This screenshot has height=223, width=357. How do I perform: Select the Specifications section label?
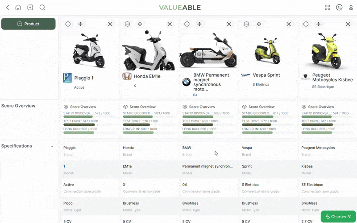tap(17, 146)
